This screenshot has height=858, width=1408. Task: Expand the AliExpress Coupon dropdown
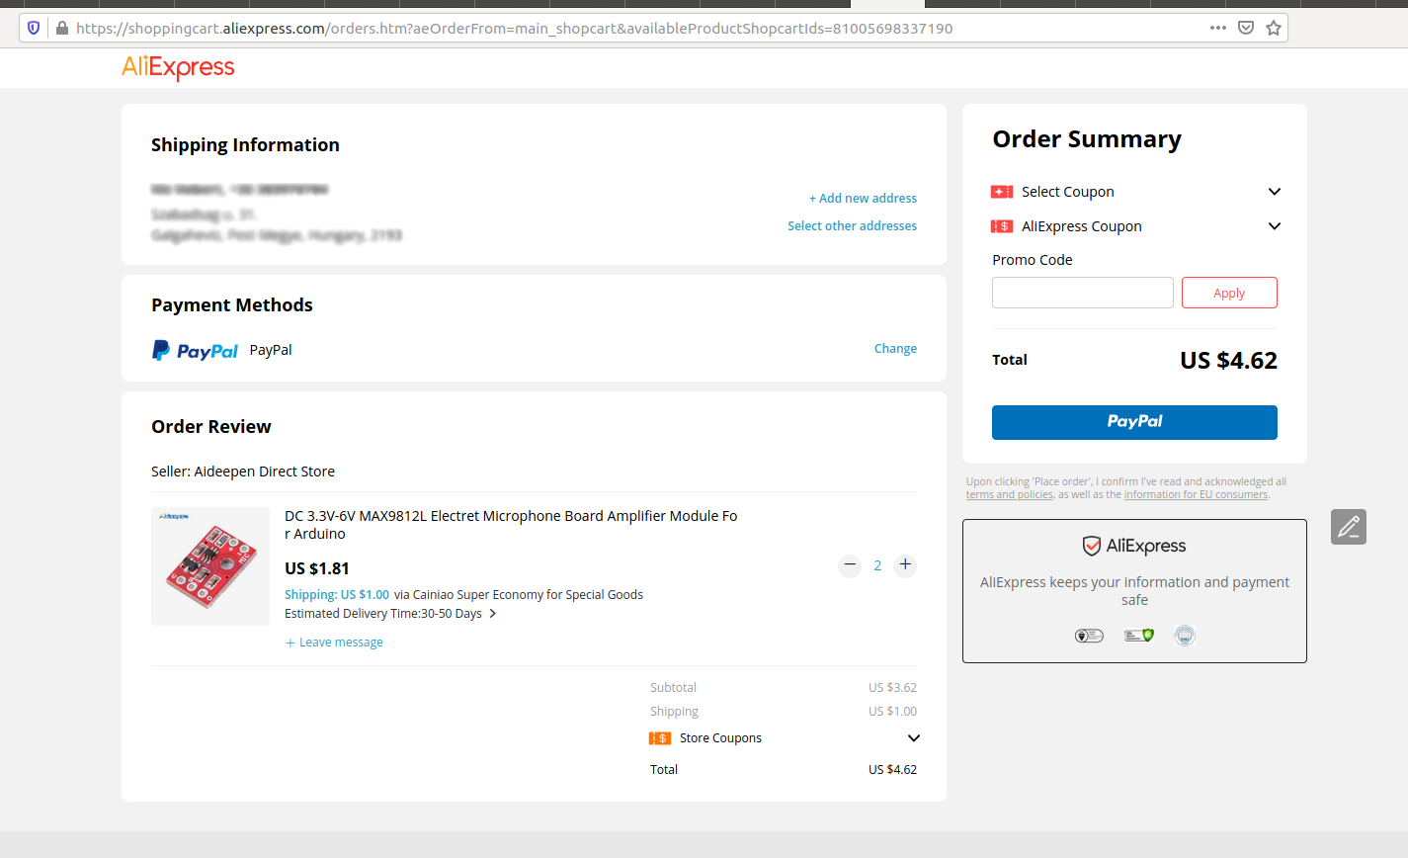click(x=1275, y=226)
